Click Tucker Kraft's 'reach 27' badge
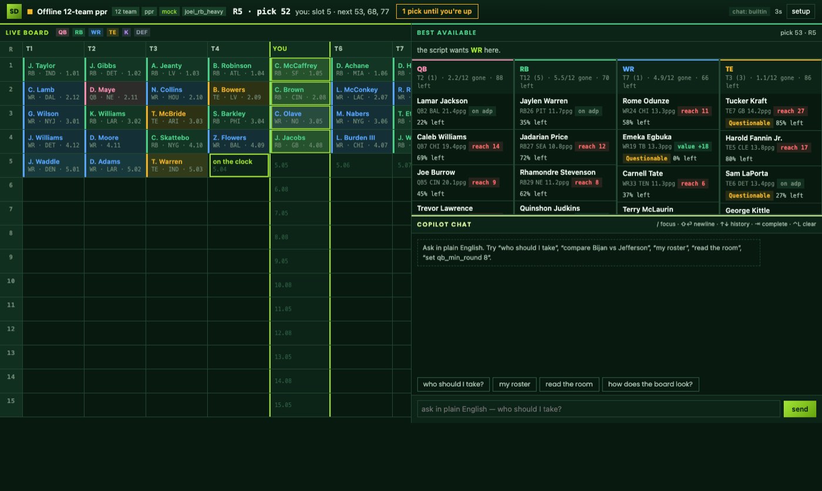The height and width of the screenshot is (491, 822). 790,110
